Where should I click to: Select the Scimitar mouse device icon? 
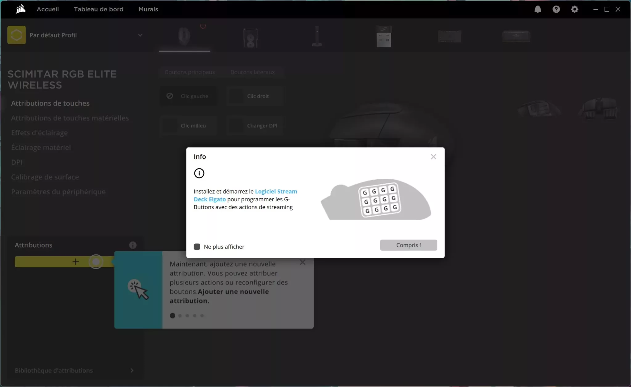tap(184, 36)
